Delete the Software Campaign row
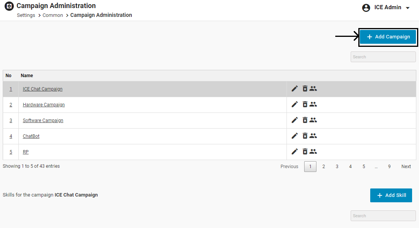 click(305, 120)
